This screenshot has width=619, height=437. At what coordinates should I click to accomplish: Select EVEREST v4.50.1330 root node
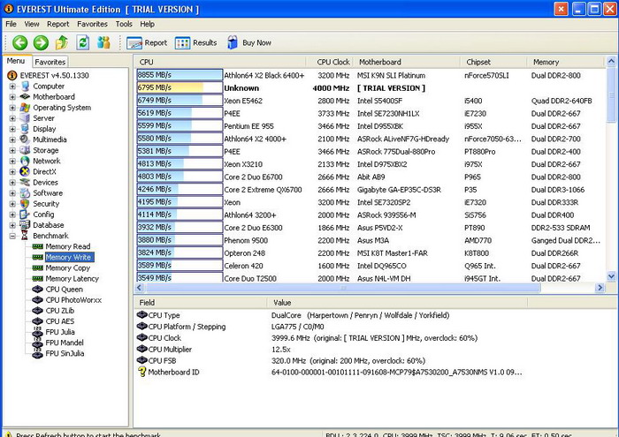(55, 75)
